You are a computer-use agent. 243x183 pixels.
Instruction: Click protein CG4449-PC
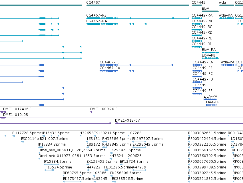[197, 77]
